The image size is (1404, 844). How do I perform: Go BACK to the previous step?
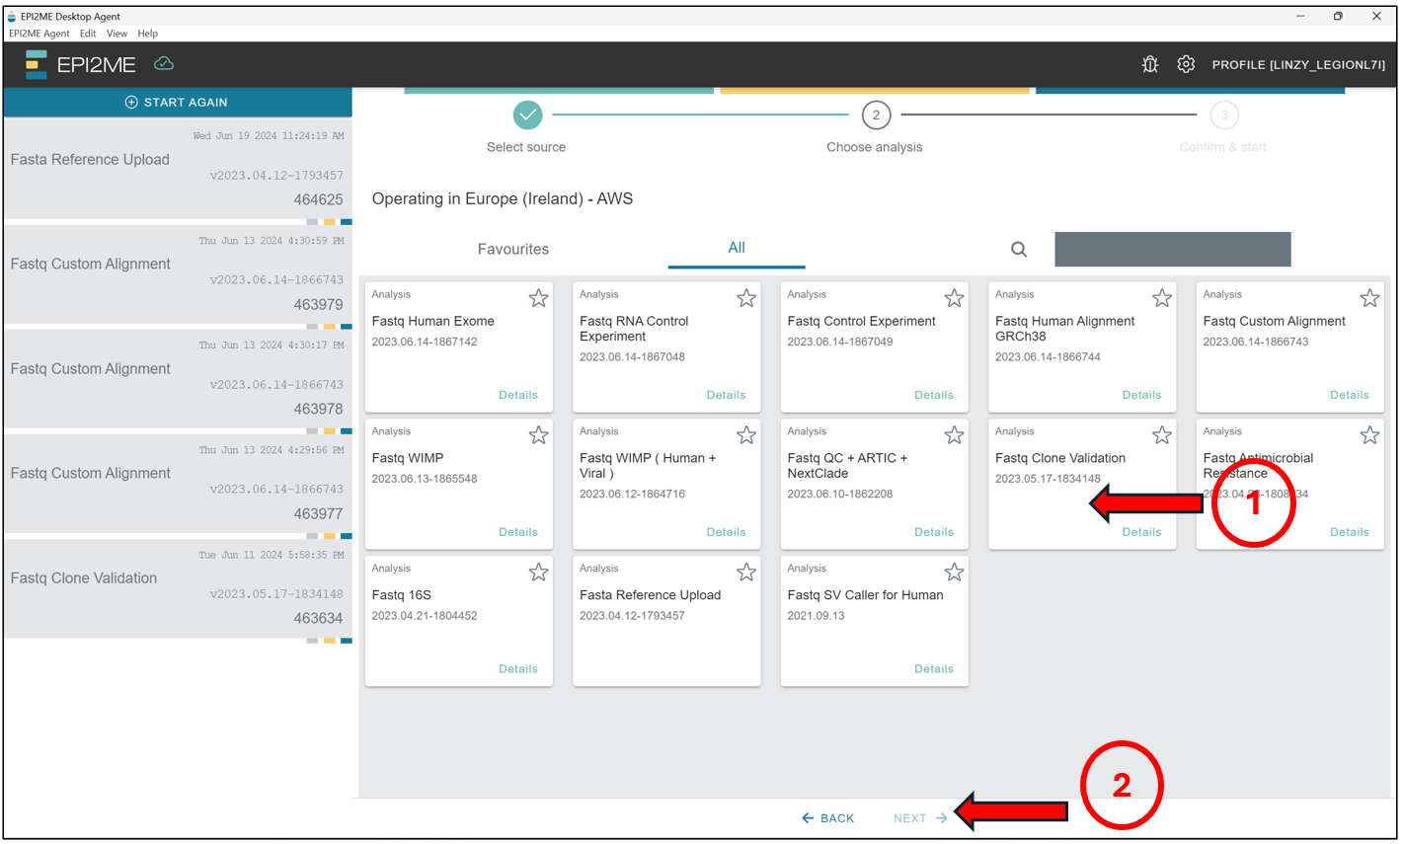click(827, 818)
